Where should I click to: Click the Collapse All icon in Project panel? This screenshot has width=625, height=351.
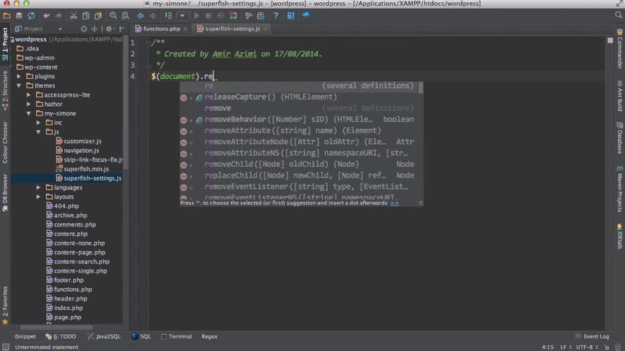94,29
